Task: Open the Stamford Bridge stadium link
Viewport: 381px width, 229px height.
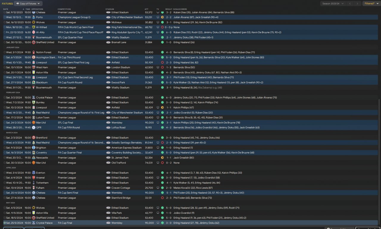Action: click(x=121, y=198)
